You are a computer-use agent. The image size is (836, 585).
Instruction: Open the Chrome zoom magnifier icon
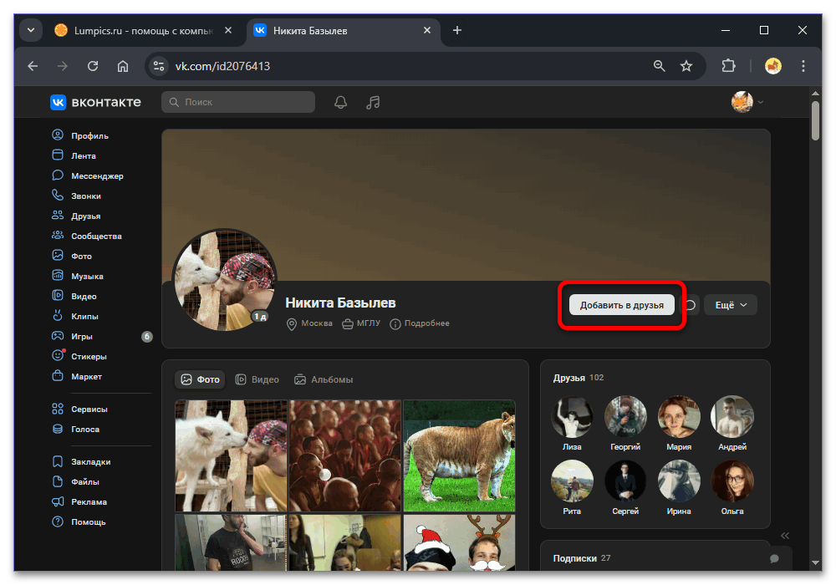tap(660, 66)
